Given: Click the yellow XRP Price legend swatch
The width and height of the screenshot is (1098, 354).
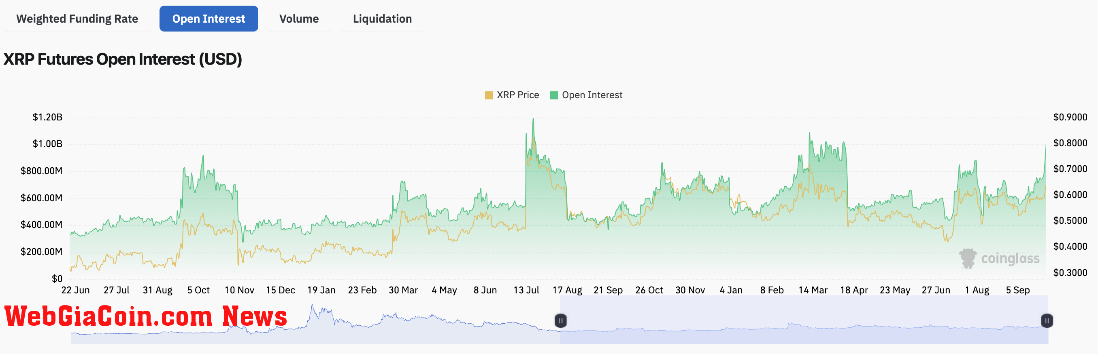Looking at the screenshot, I should [x=489, y=95].
